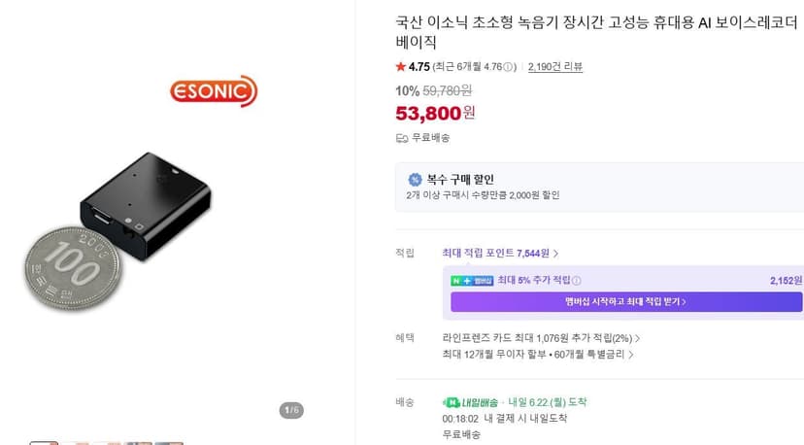Open the 2,190건 리뷰 link
The width and height of the screenshot is (804, 445).
pos(555,67)
